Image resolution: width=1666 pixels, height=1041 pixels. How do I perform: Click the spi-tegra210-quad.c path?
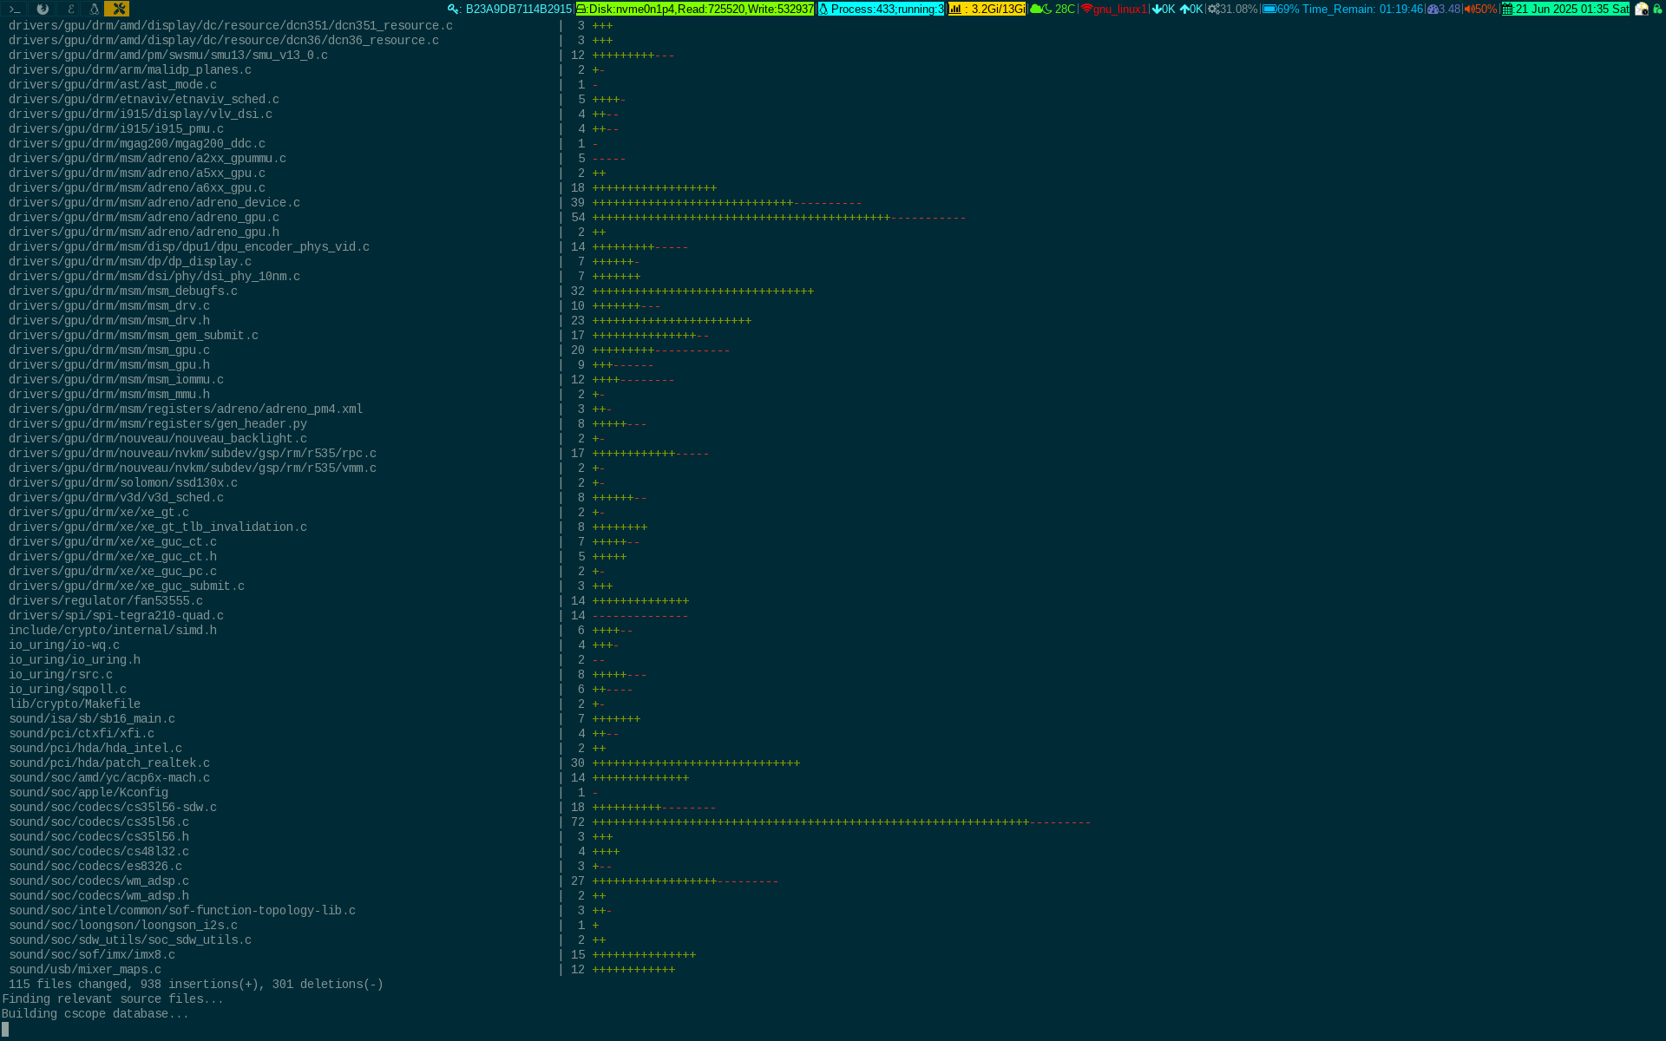tap(116, 616)
